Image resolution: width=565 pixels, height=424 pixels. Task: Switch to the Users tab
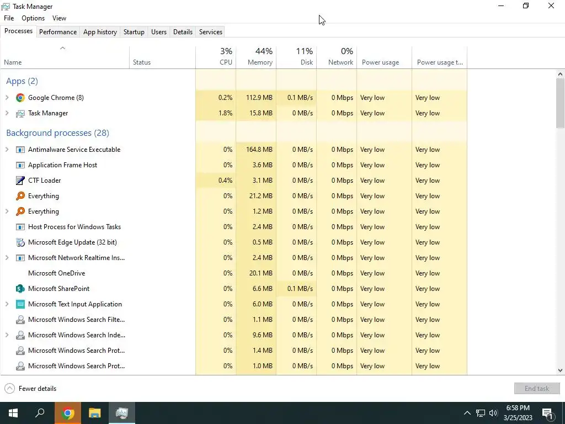click(159, 31)
